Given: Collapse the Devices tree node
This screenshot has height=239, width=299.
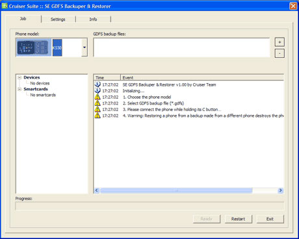Looking at the screenshot, I should point(19,77).
